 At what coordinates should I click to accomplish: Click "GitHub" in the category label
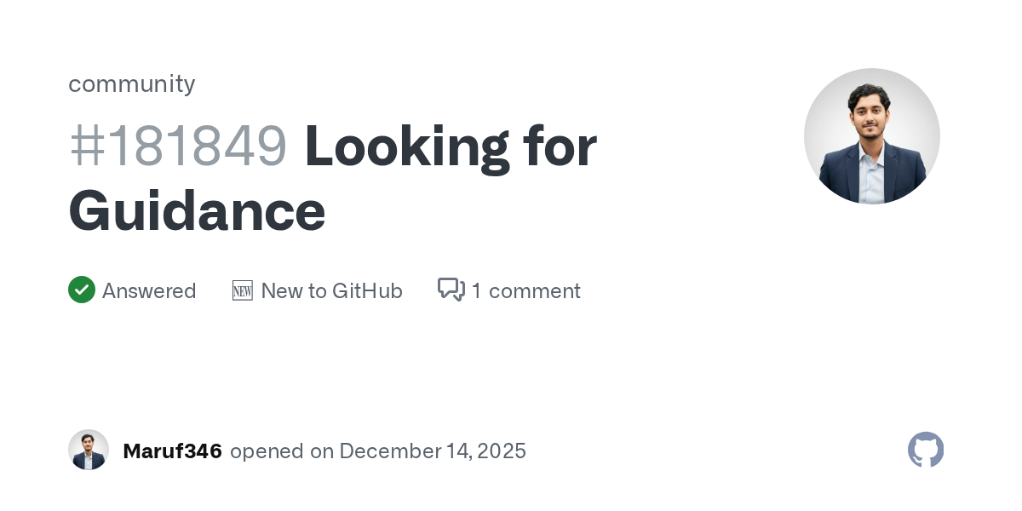[367, 291]
